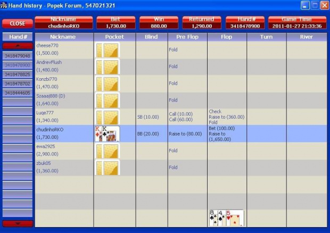Viewport: 330px width, 233px height.
Task: Click Konzbi770's face-down pocket cards
Action: coord(108,84)
